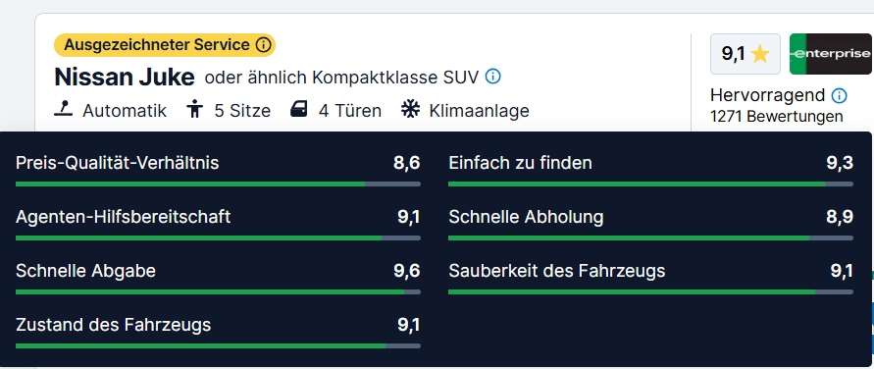Open info icon next to Kompaktklasse SUV

point(492,77)
